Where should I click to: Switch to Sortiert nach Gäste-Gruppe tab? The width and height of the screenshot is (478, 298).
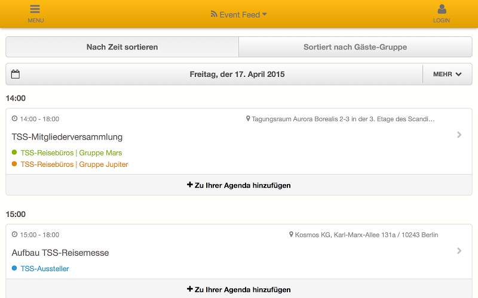[356, 47]
